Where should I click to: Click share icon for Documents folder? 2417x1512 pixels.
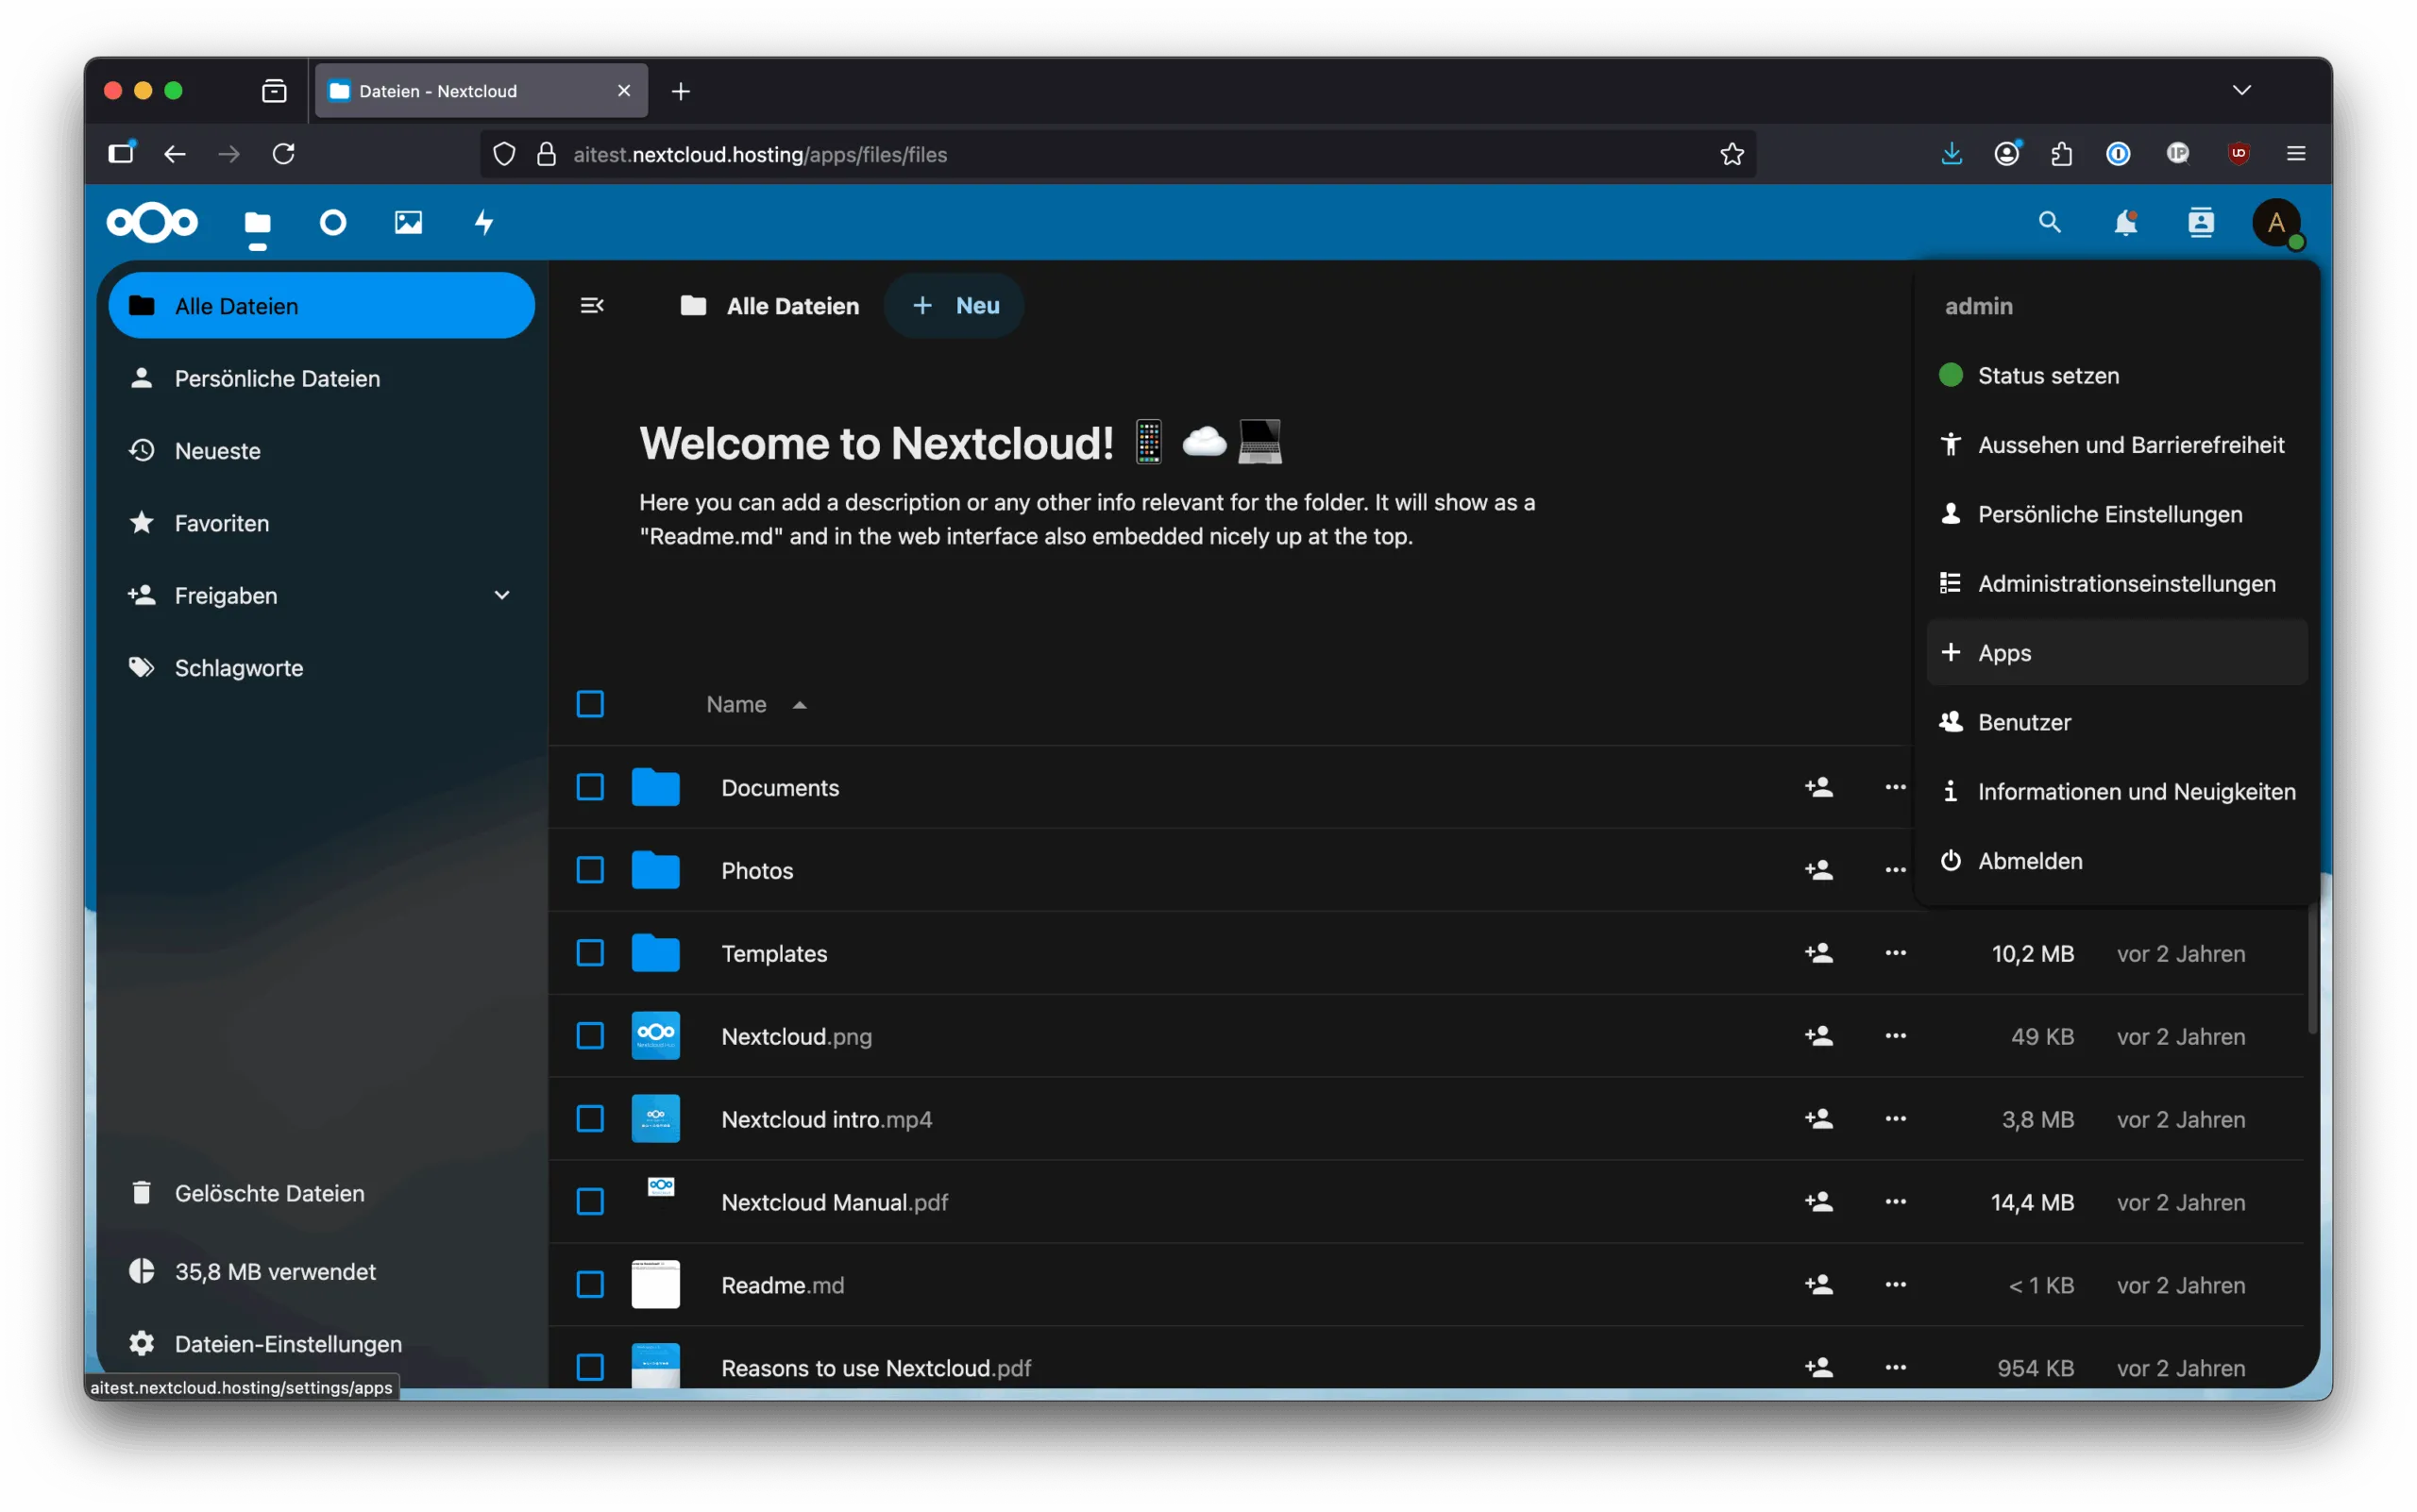(1818, 788)
